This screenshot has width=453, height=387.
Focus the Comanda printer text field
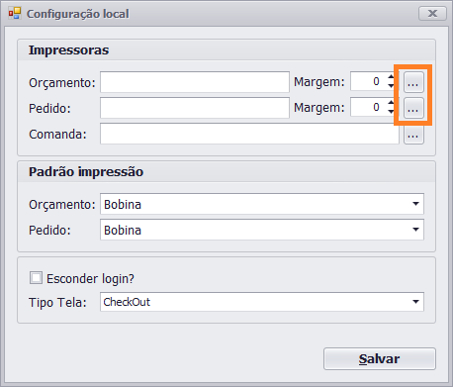(249, 134)
